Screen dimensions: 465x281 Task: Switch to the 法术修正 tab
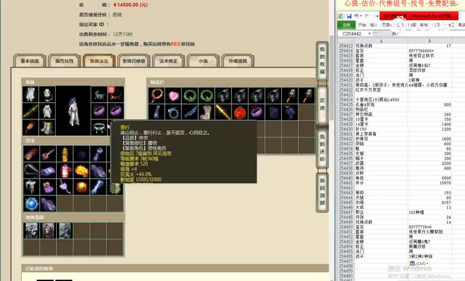(x=168, y=61)
